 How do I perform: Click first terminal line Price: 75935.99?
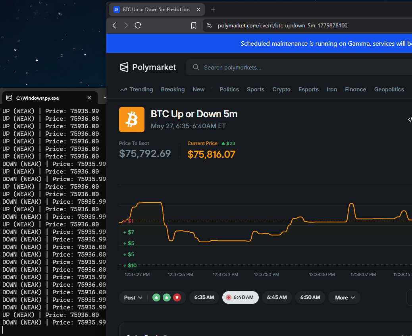click(72, 111)
